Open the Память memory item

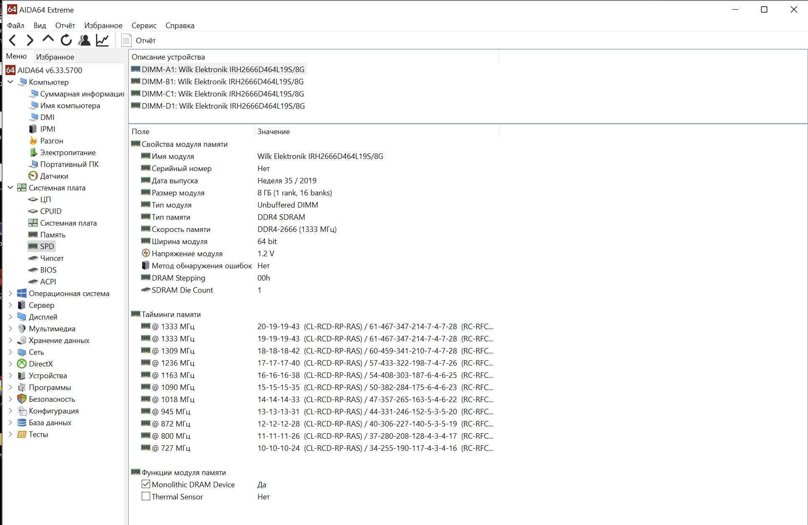(47, 234)
